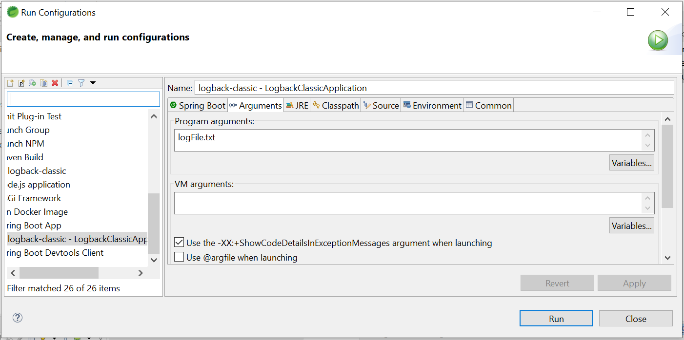Click up stepper in Program arguments box
684x340 pixels.
point(647,135)
